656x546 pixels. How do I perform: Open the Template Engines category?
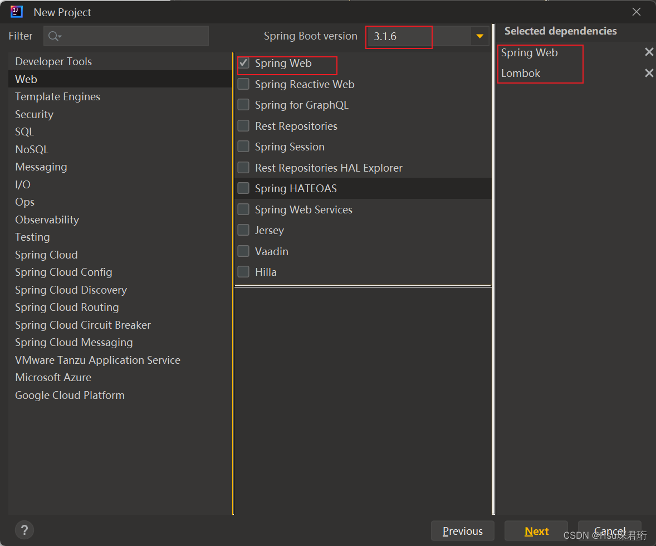click(x=120, y=97)
